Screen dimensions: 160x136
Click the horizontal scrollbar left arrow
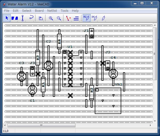[5, 125]
